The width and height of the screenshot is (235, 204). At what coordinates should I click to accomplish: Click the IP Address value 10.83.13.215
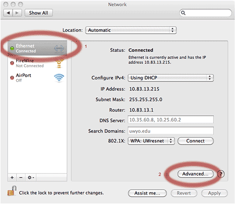[144, 89]
